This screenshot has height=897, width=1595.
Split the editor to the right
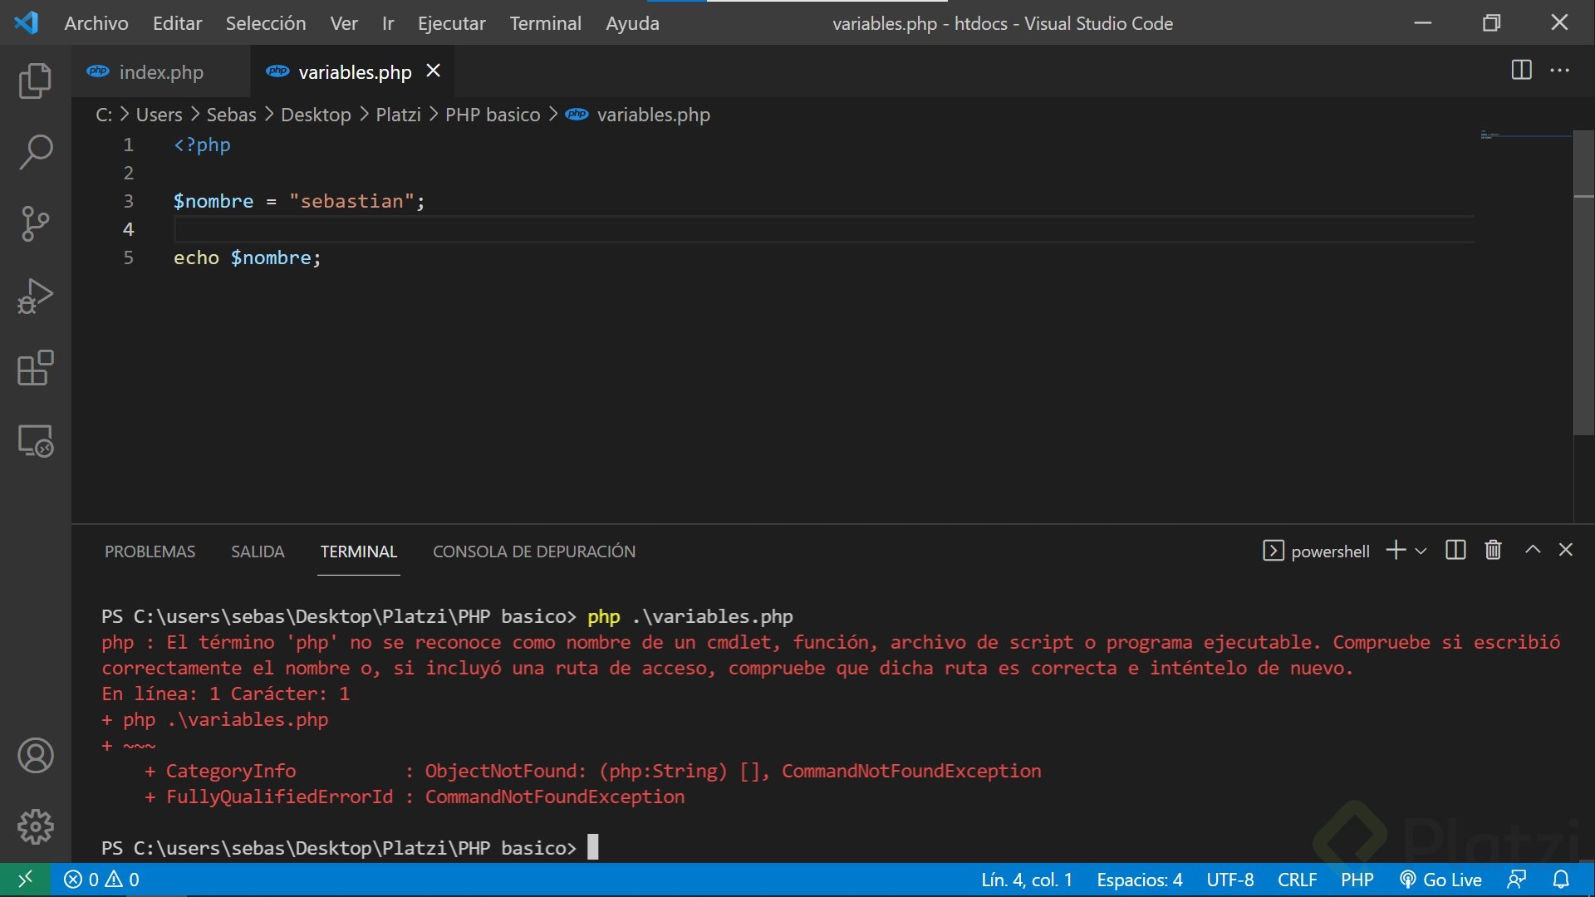coord(1521,71)
